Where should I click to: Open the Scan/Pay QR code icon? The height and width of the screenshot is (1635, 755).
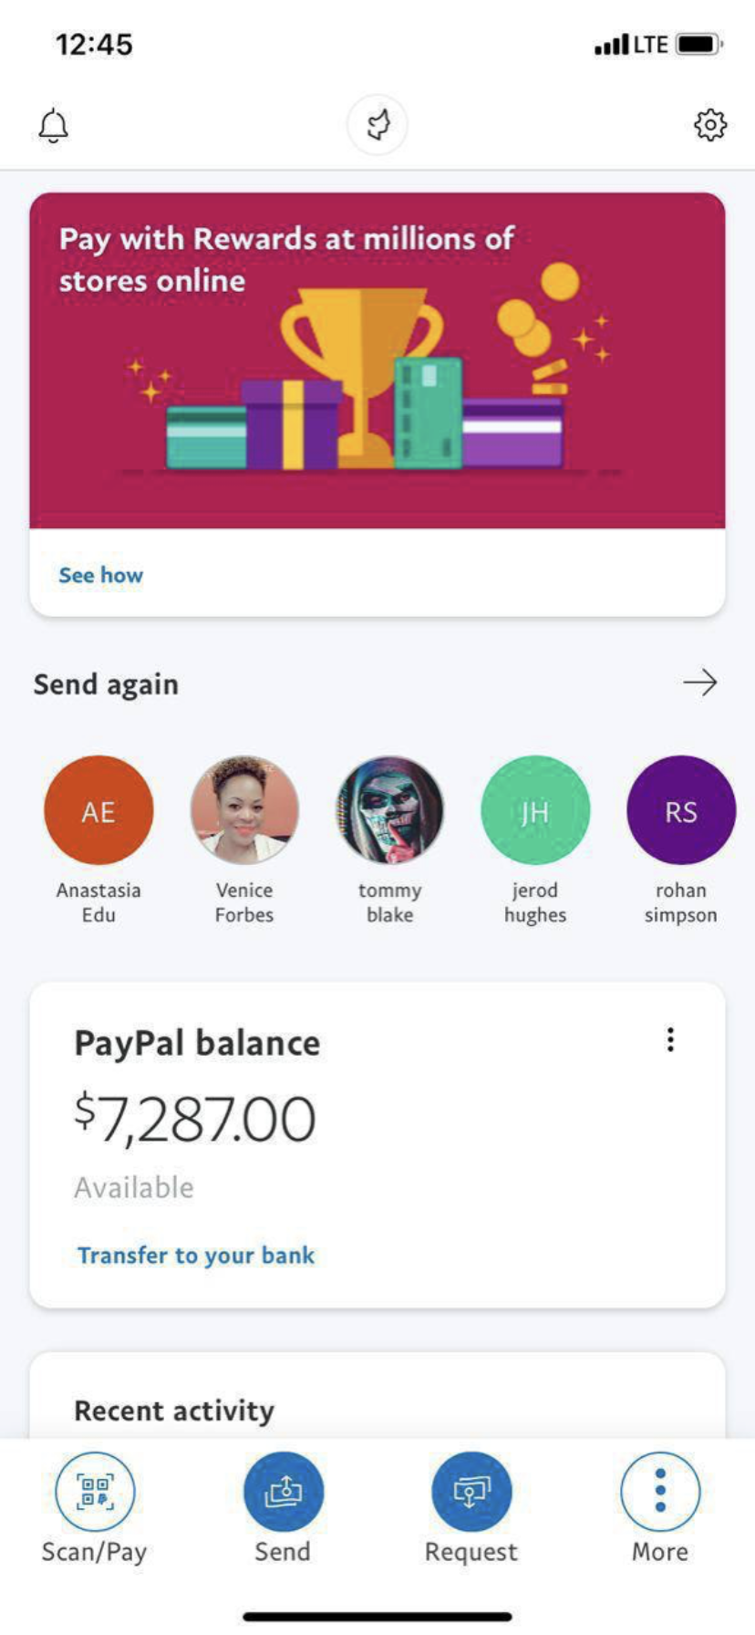95,1492
